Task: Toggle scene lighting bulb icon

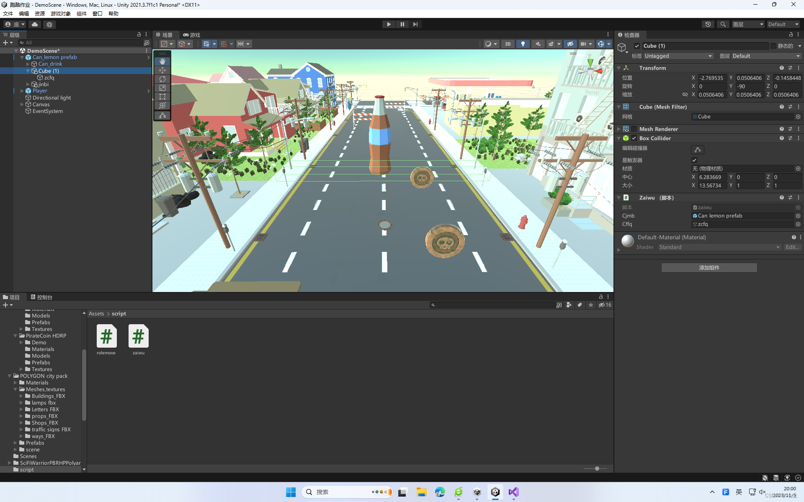Action: pos(523,44)
